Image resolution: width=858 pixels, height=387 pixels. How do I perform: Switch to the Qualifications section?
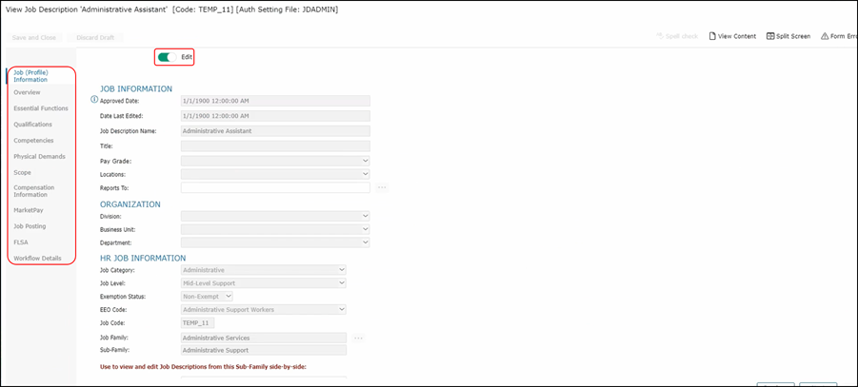click(x=32, y=125)
